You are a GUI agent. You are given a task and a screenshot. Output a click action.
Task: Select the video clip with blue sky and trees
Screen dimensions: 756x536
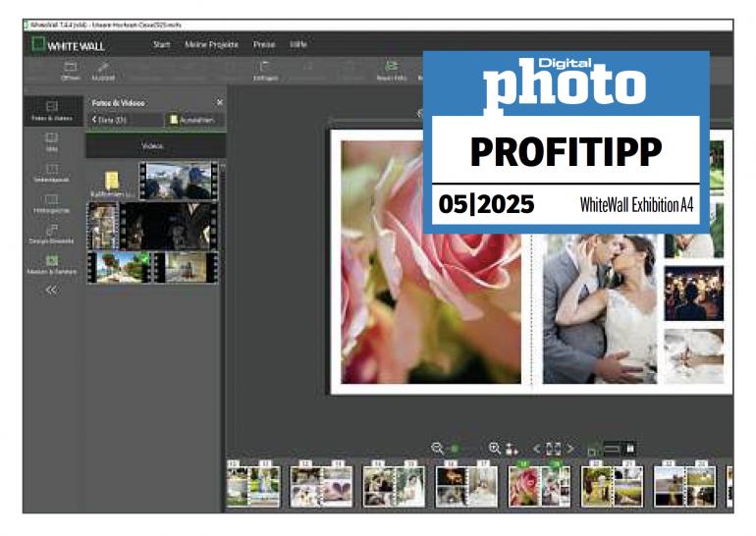click(119, 267)
